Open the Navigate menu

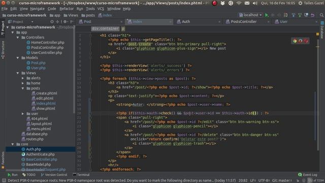tap(37, 9)
